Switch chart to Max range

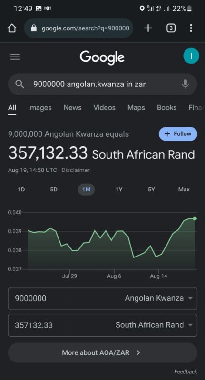coord(184,190)
